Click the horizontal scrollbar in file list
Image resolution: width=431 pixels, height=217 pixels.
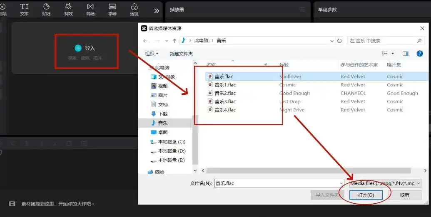(x=309, y=170)
